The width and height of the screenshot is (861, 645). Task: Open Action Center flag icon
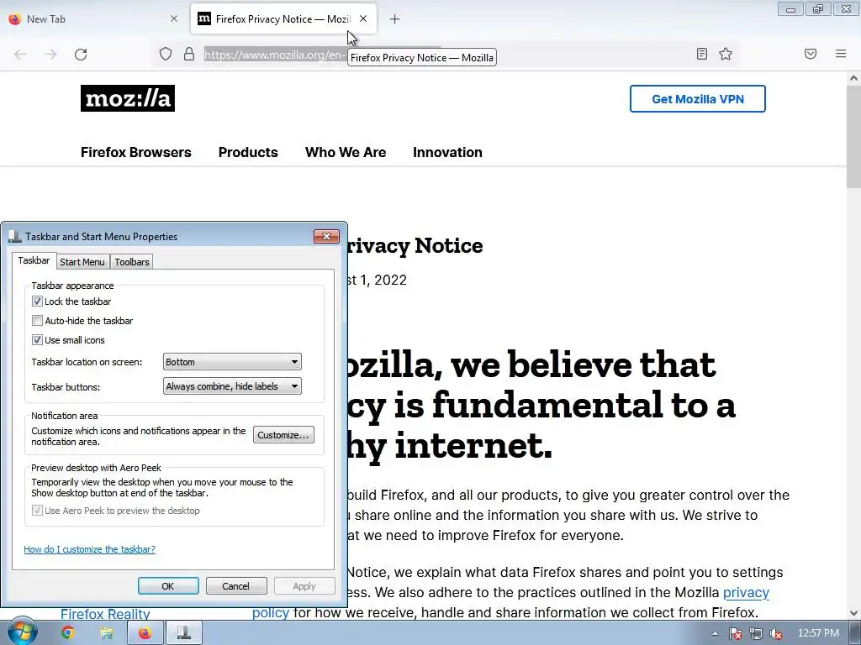pyautogui.click(x=736, y=633)
